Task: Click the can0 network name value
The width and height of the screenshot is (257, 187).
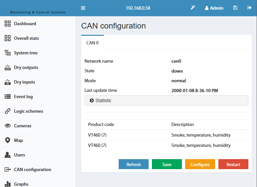Action: pyautogui.click(x=176, y=61)
